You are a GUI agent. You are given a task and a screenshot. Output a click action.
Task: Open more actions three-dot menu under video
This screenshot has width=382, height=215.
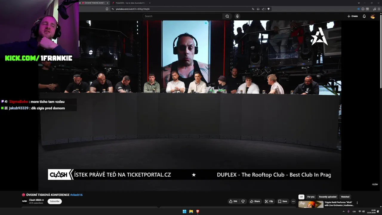coord(293,201)
